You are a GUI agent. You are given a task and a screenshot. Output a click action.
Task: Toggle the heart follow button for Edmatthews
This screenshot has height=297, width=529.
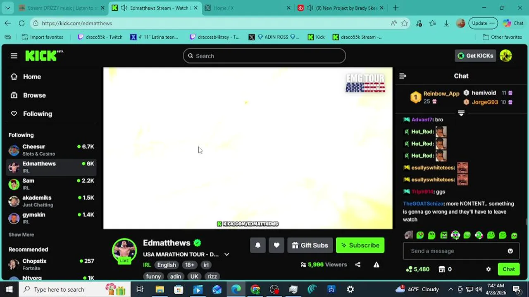(x=276, y=245)
